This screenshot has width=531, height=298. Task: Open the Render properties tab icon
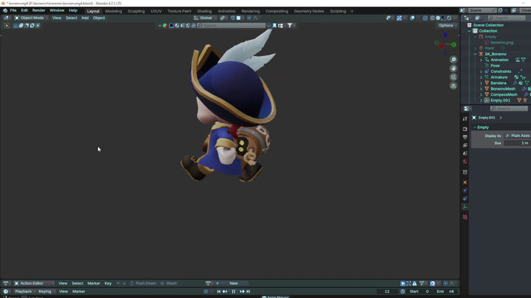pyautogui.click(x=465, y=129)
